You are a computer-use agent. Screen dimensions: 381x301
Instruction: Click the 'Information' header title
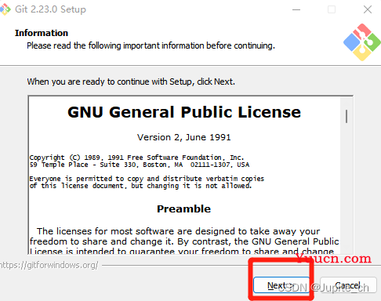click(42, 33)
